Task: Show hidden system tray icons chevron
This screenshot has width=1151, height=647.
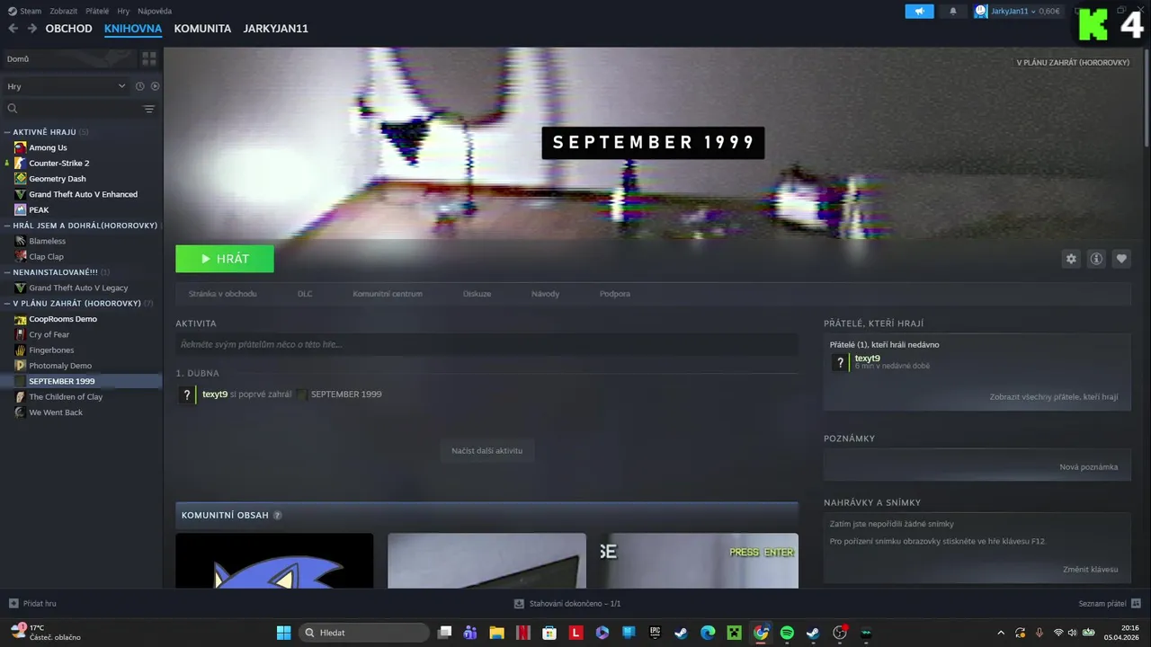Action: (1001, 633)
